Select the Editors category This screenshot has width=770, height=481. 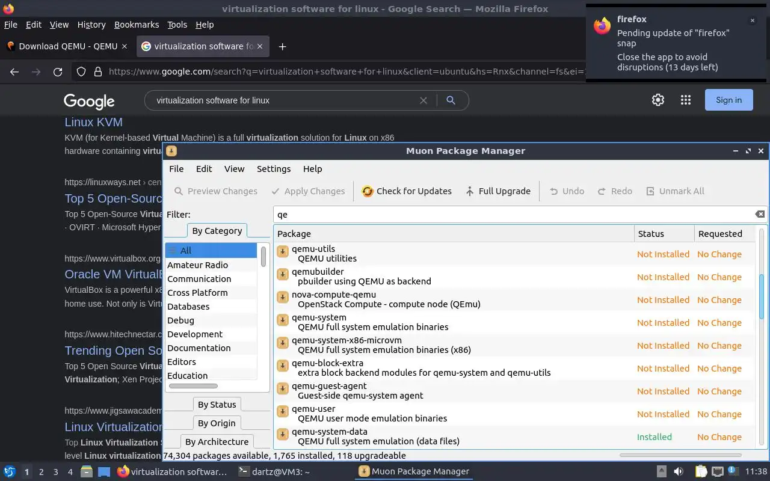211,362
